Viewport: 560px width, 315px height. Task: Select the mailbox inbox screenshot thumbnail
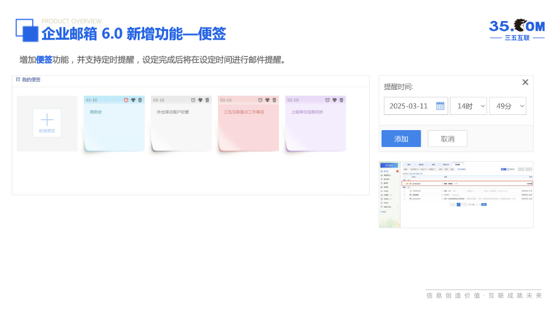456,194
